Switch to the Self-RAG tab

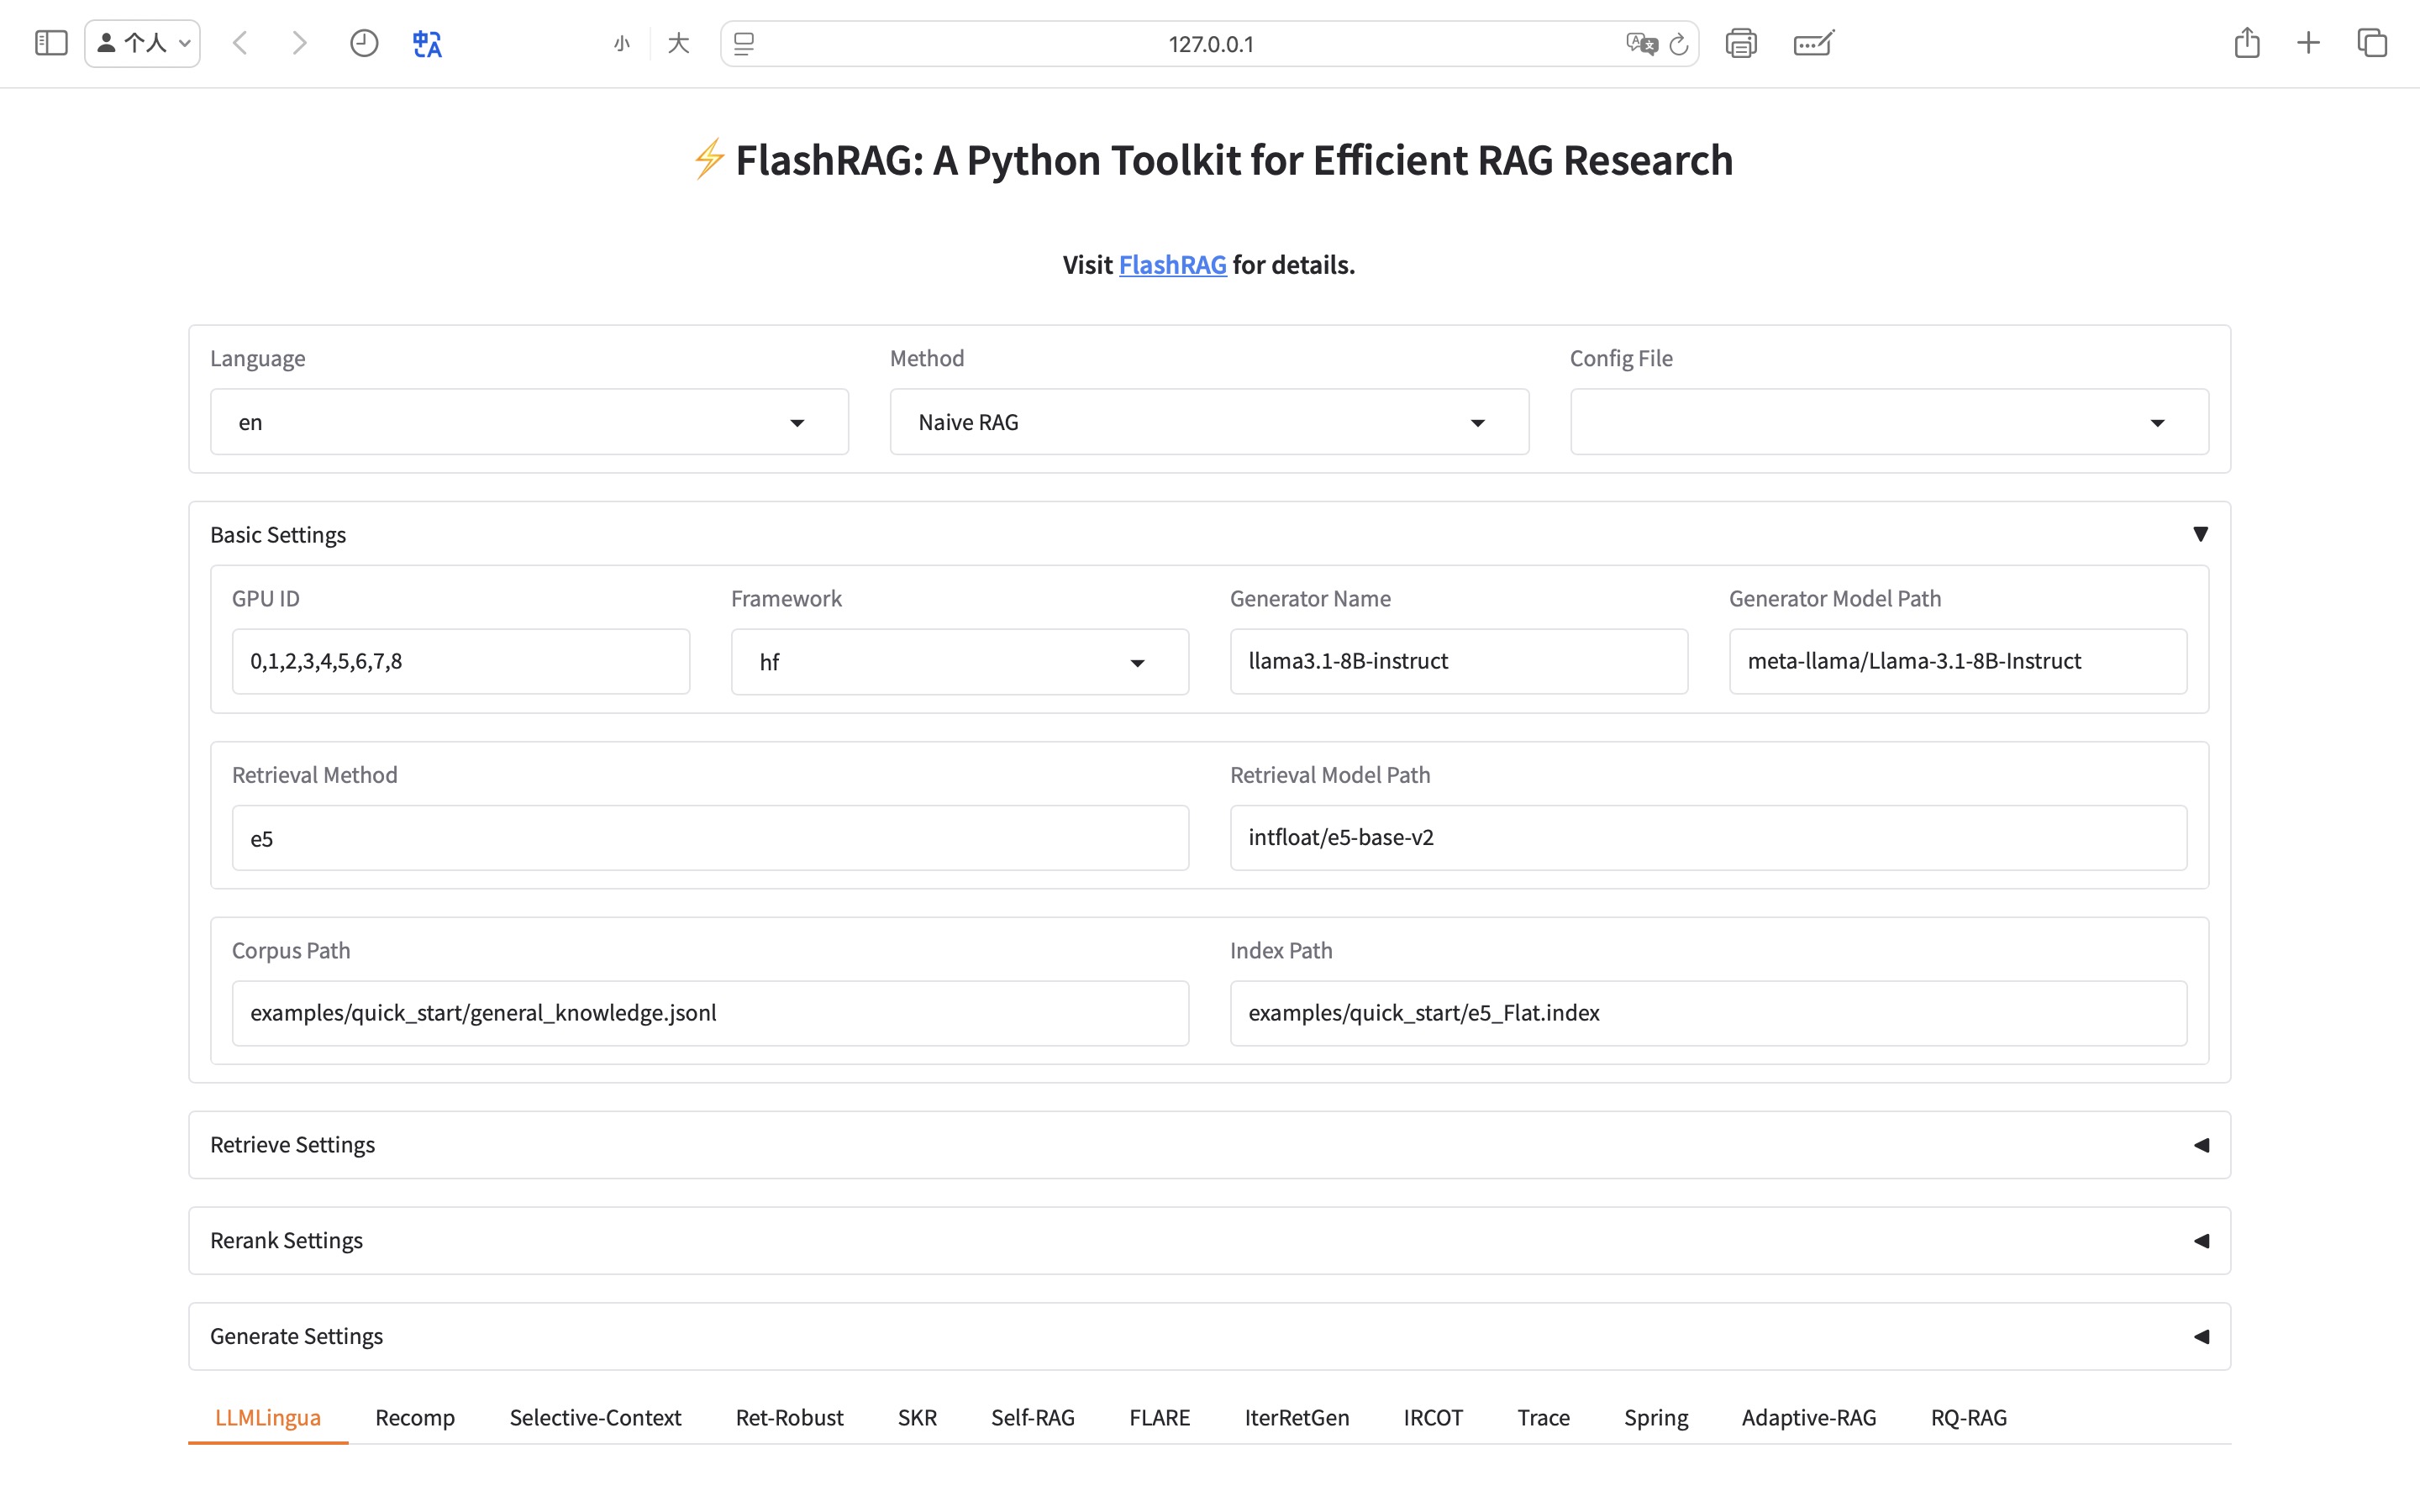click(1032, 1417)
